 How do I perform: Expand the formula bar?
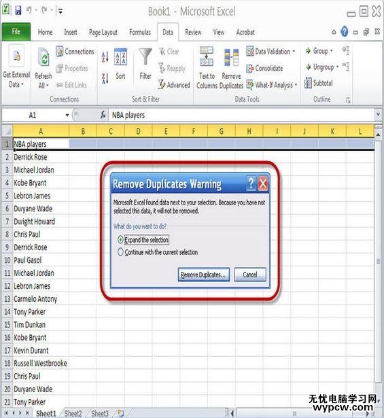point(378,115)
